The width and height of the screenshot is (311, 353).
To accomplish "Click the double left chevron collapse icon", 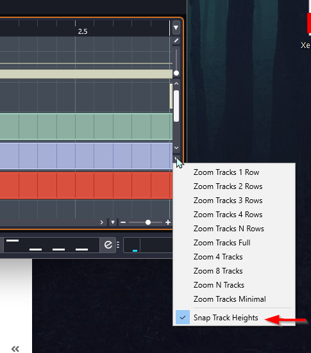I will (x=15, y=349).
